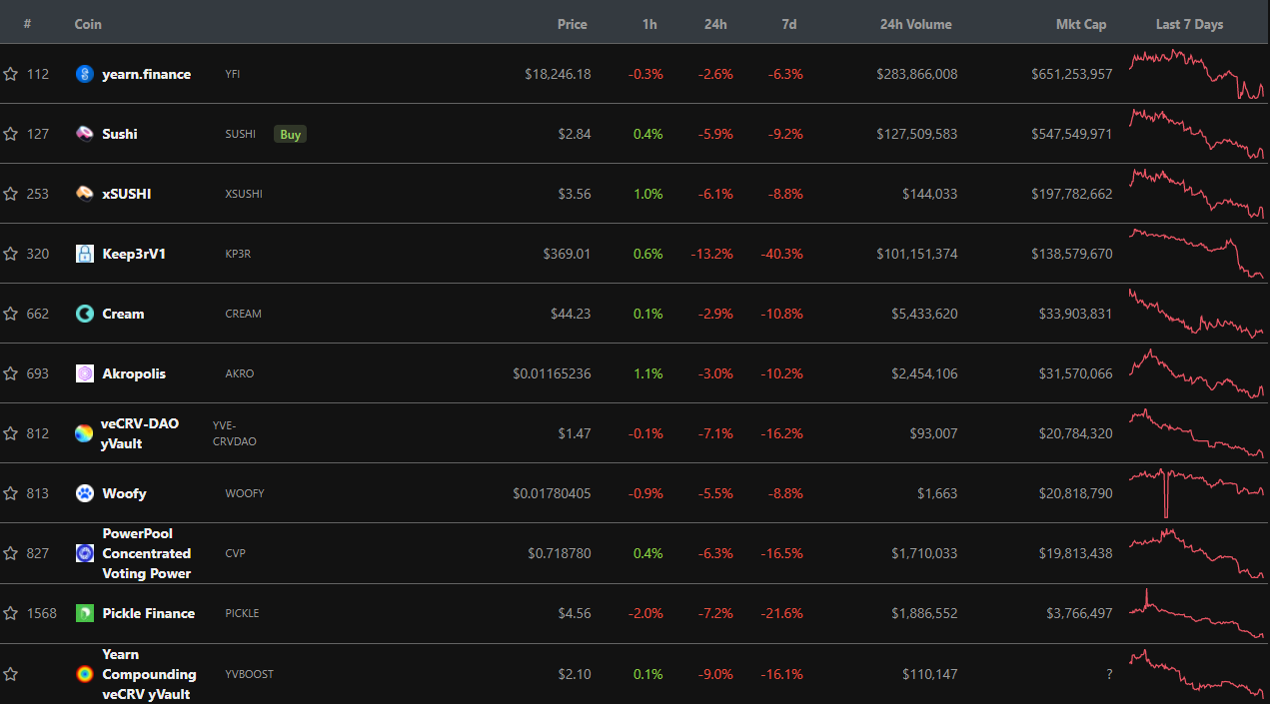Open the xSUSHI coin link

(x=127, y=194)
